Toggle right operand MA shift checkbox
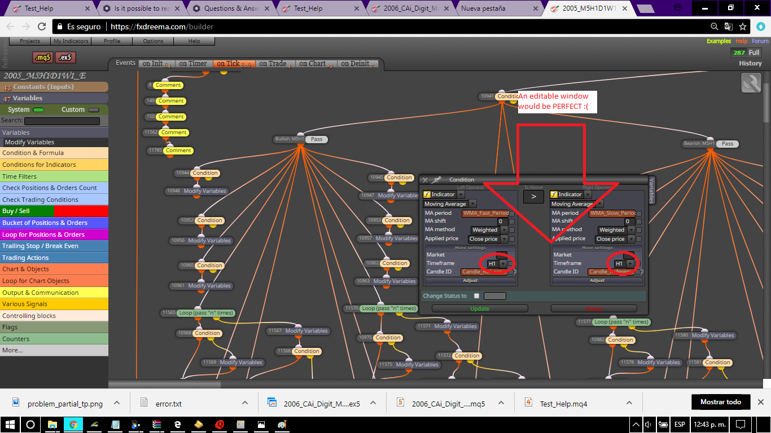Viewport: 771px width, 433px height. tap(639, 222)
